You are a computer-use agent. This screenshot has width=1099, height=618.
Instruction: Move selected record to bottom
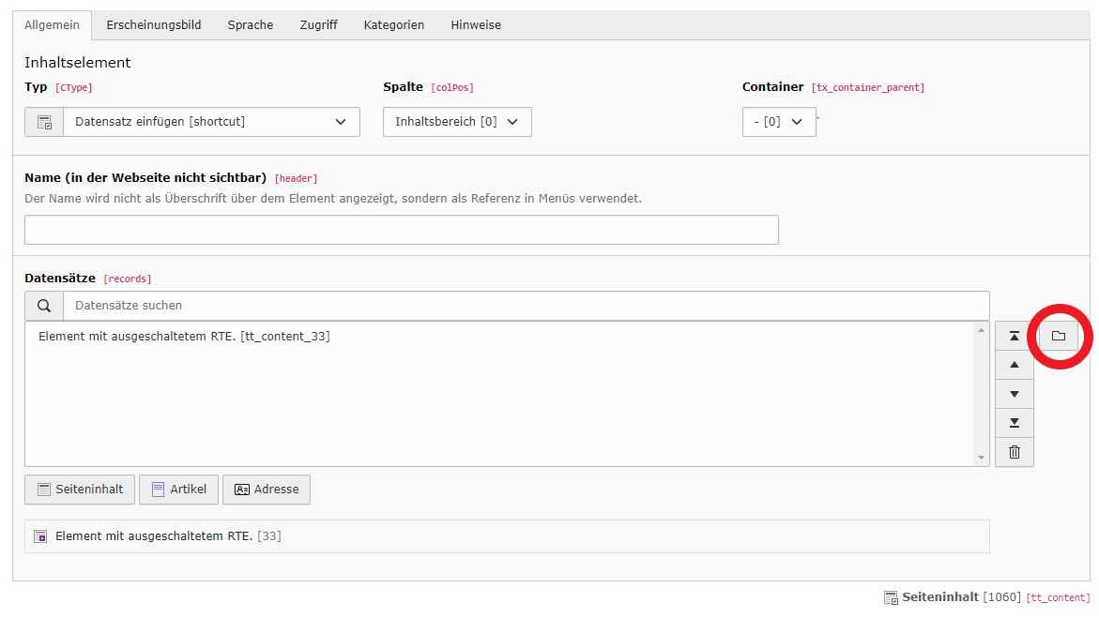click(1015, 423)
